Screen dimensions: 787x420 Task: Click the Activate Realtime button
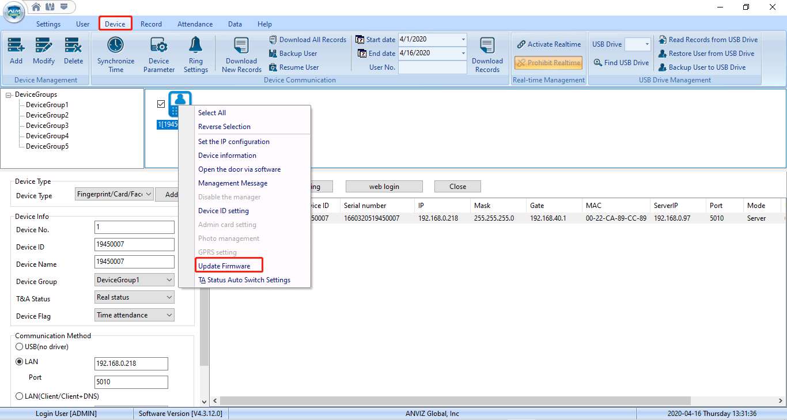tap(548, 44)
